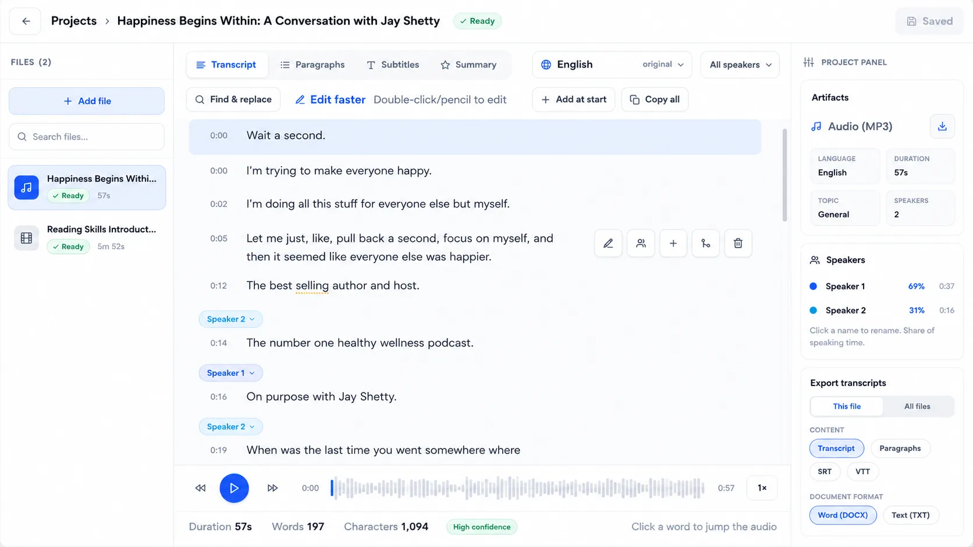
Task: Click the Saved button
Action: [929, 21]
